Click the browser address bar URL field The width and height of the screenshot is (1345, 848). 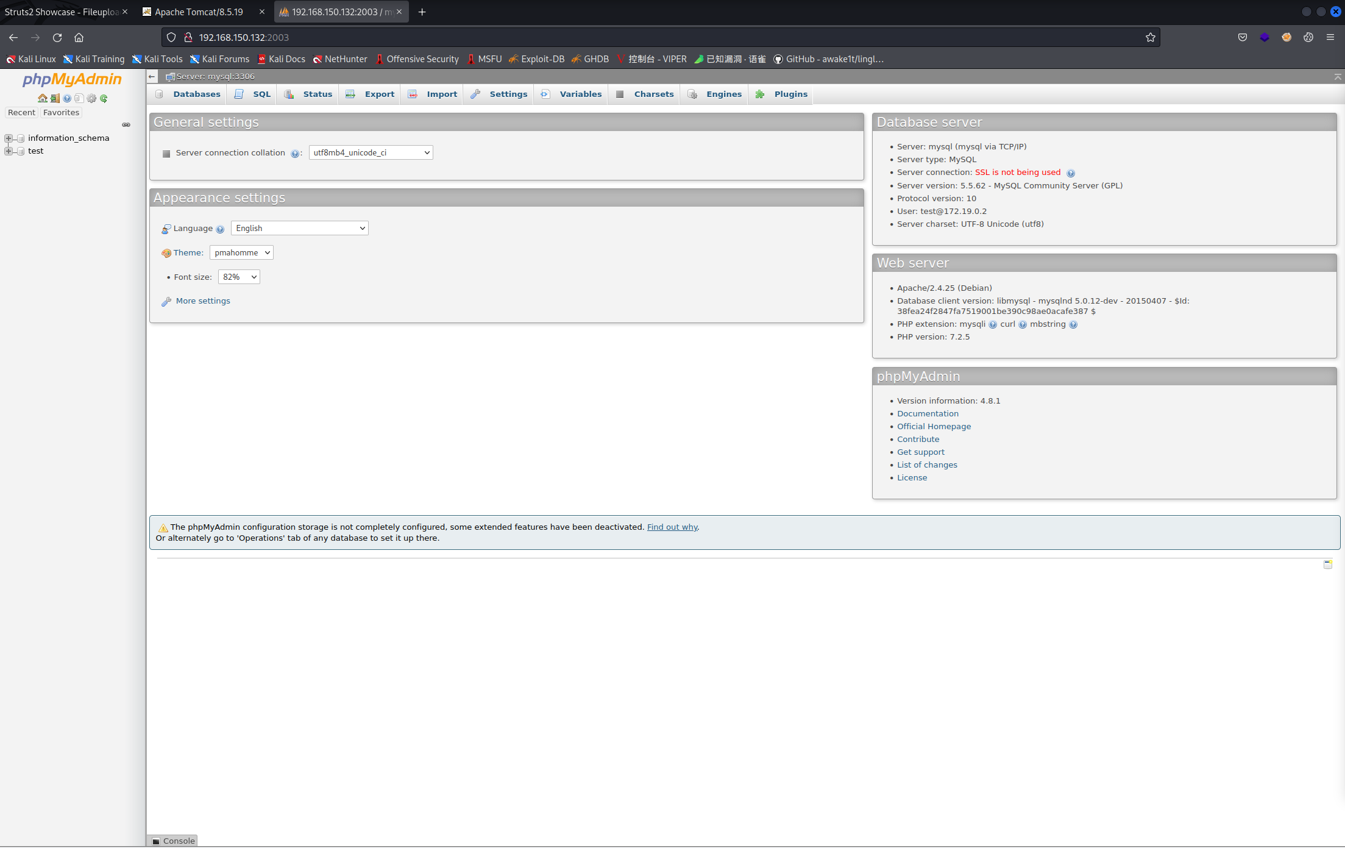tap(661, 37)
